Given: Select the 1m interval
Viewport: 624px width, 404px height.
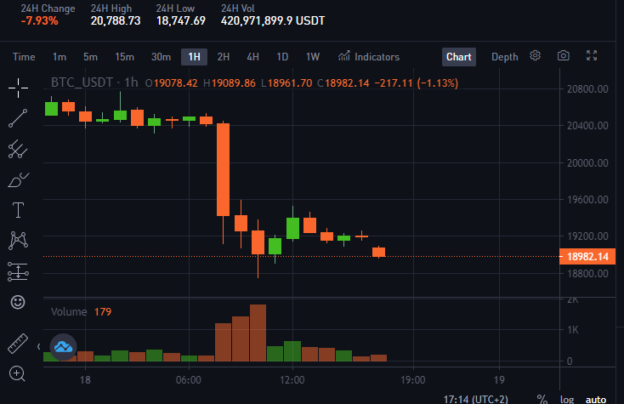Looking at the screenshot, I should (x=60, y=57).
